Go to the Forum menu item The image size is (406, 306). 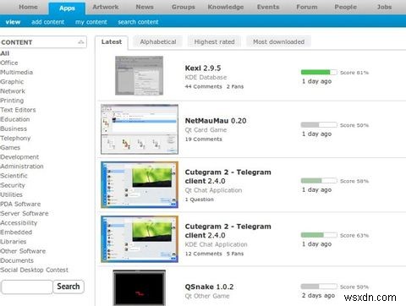pos(307,7)
